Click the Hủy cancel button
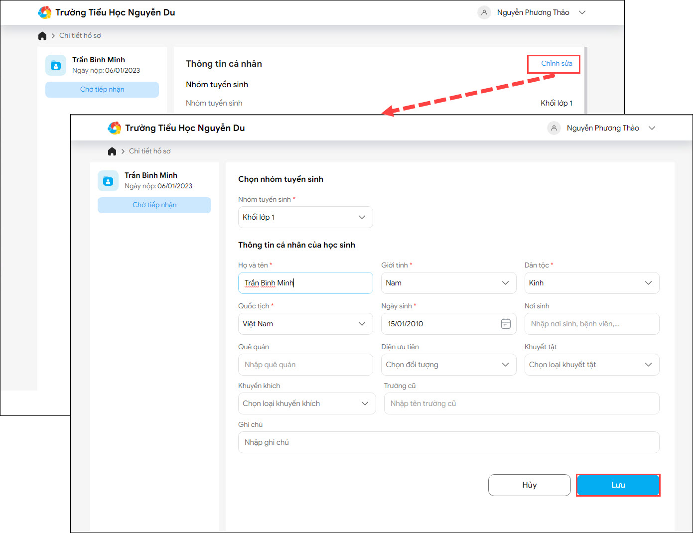Screen dimensions: 693x533 click(529, 485)
